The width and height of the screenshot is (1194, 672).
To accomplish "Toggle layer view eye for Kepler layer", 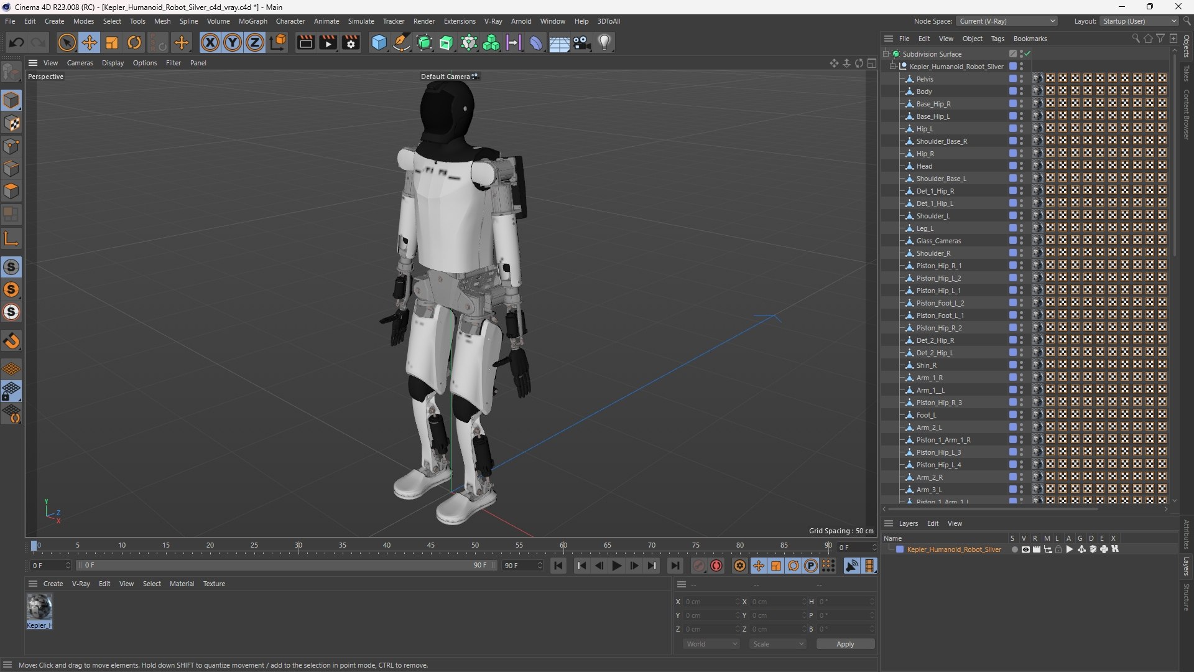I will [x=1025, y=549].
